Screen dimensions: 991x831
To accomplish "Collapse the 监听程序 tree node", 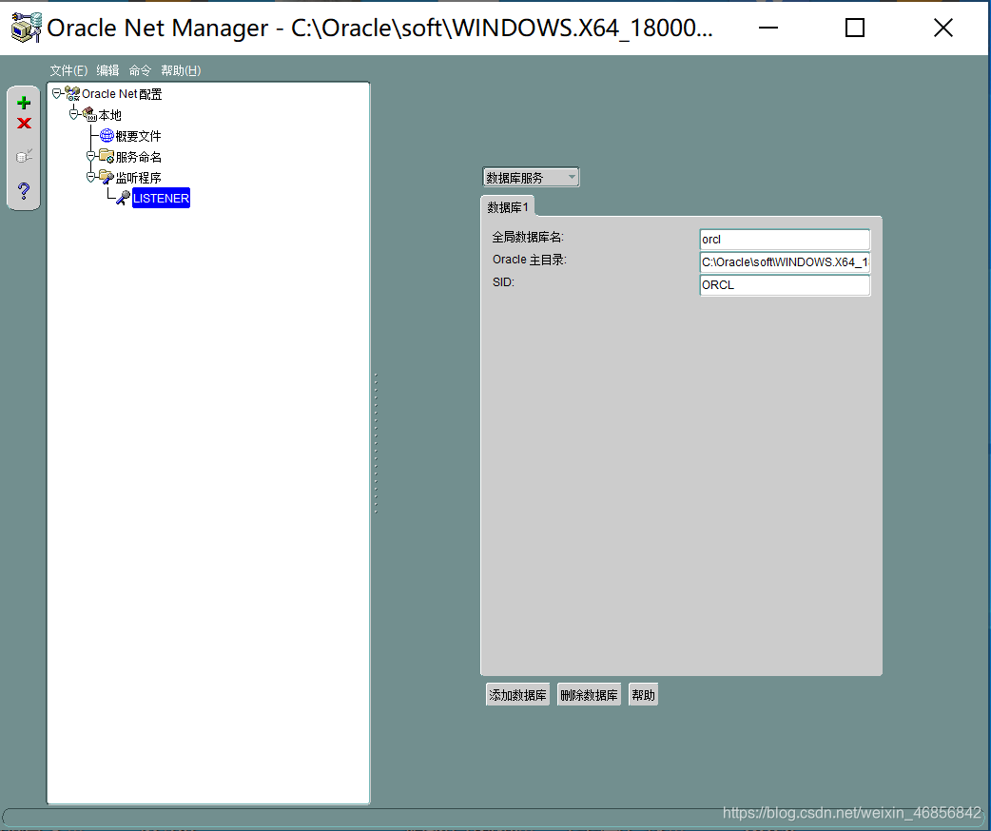I will coord(91,177).
